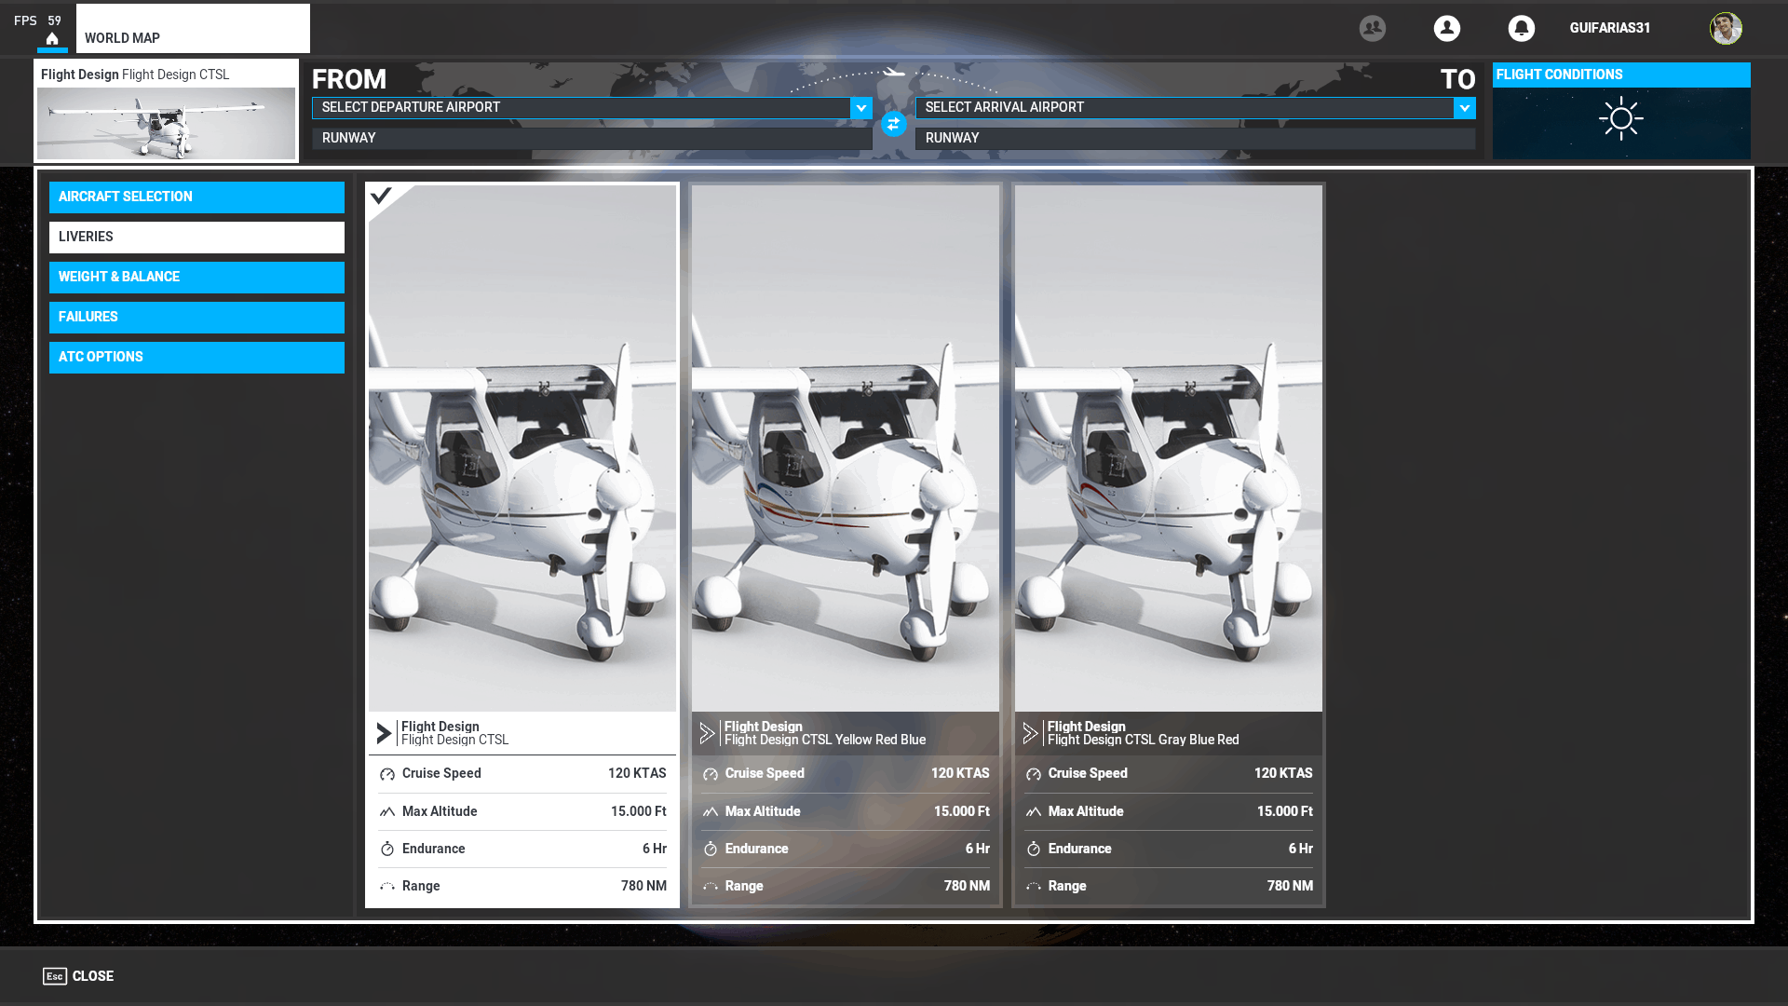The width and height of the screenshot is (1788, 1006).
Task: Click the home icon
Action: (x=52, y=39)
